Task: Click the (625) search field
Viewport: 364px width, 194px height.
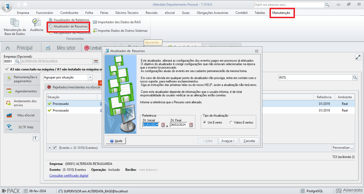Action: 315,77
